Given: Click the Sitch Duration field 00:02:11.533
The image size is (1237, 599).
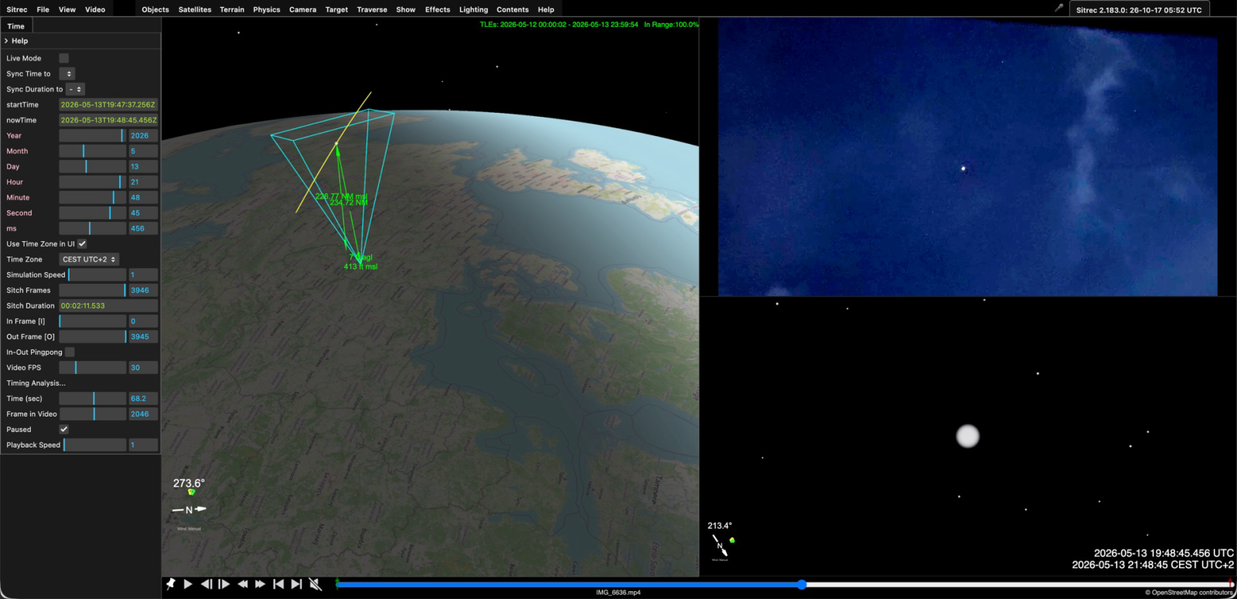Looking at the screenshot, I should pos(108,305).
